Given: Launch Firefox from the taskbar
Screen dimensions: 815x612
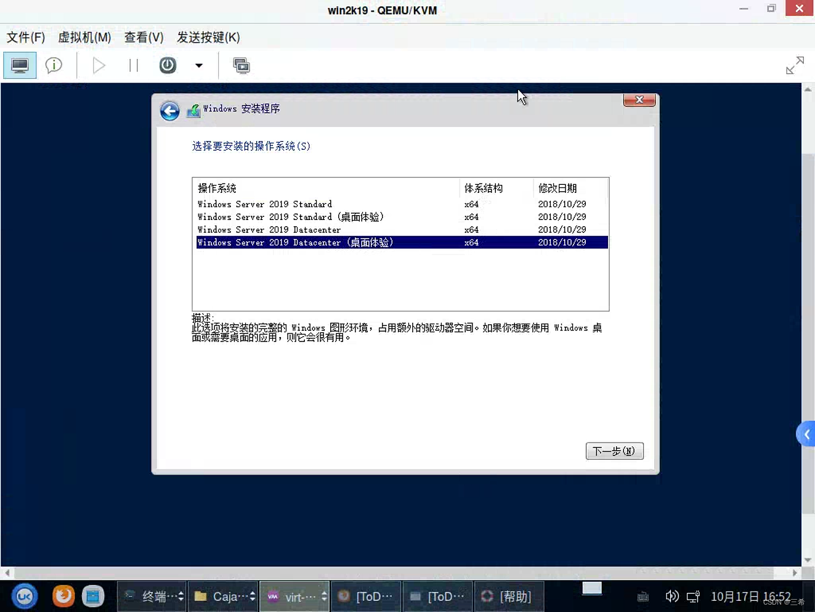Looking at the screenshot, I should point(63,596).
